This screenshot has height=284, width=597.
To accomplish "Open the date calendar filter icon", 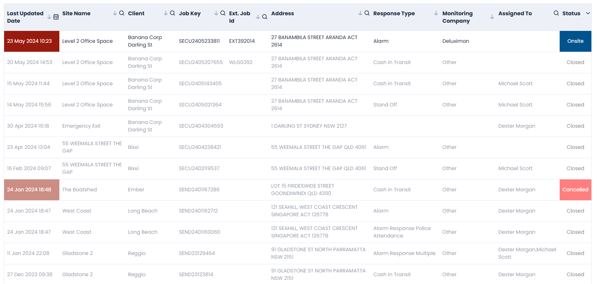I will point(56,17).
